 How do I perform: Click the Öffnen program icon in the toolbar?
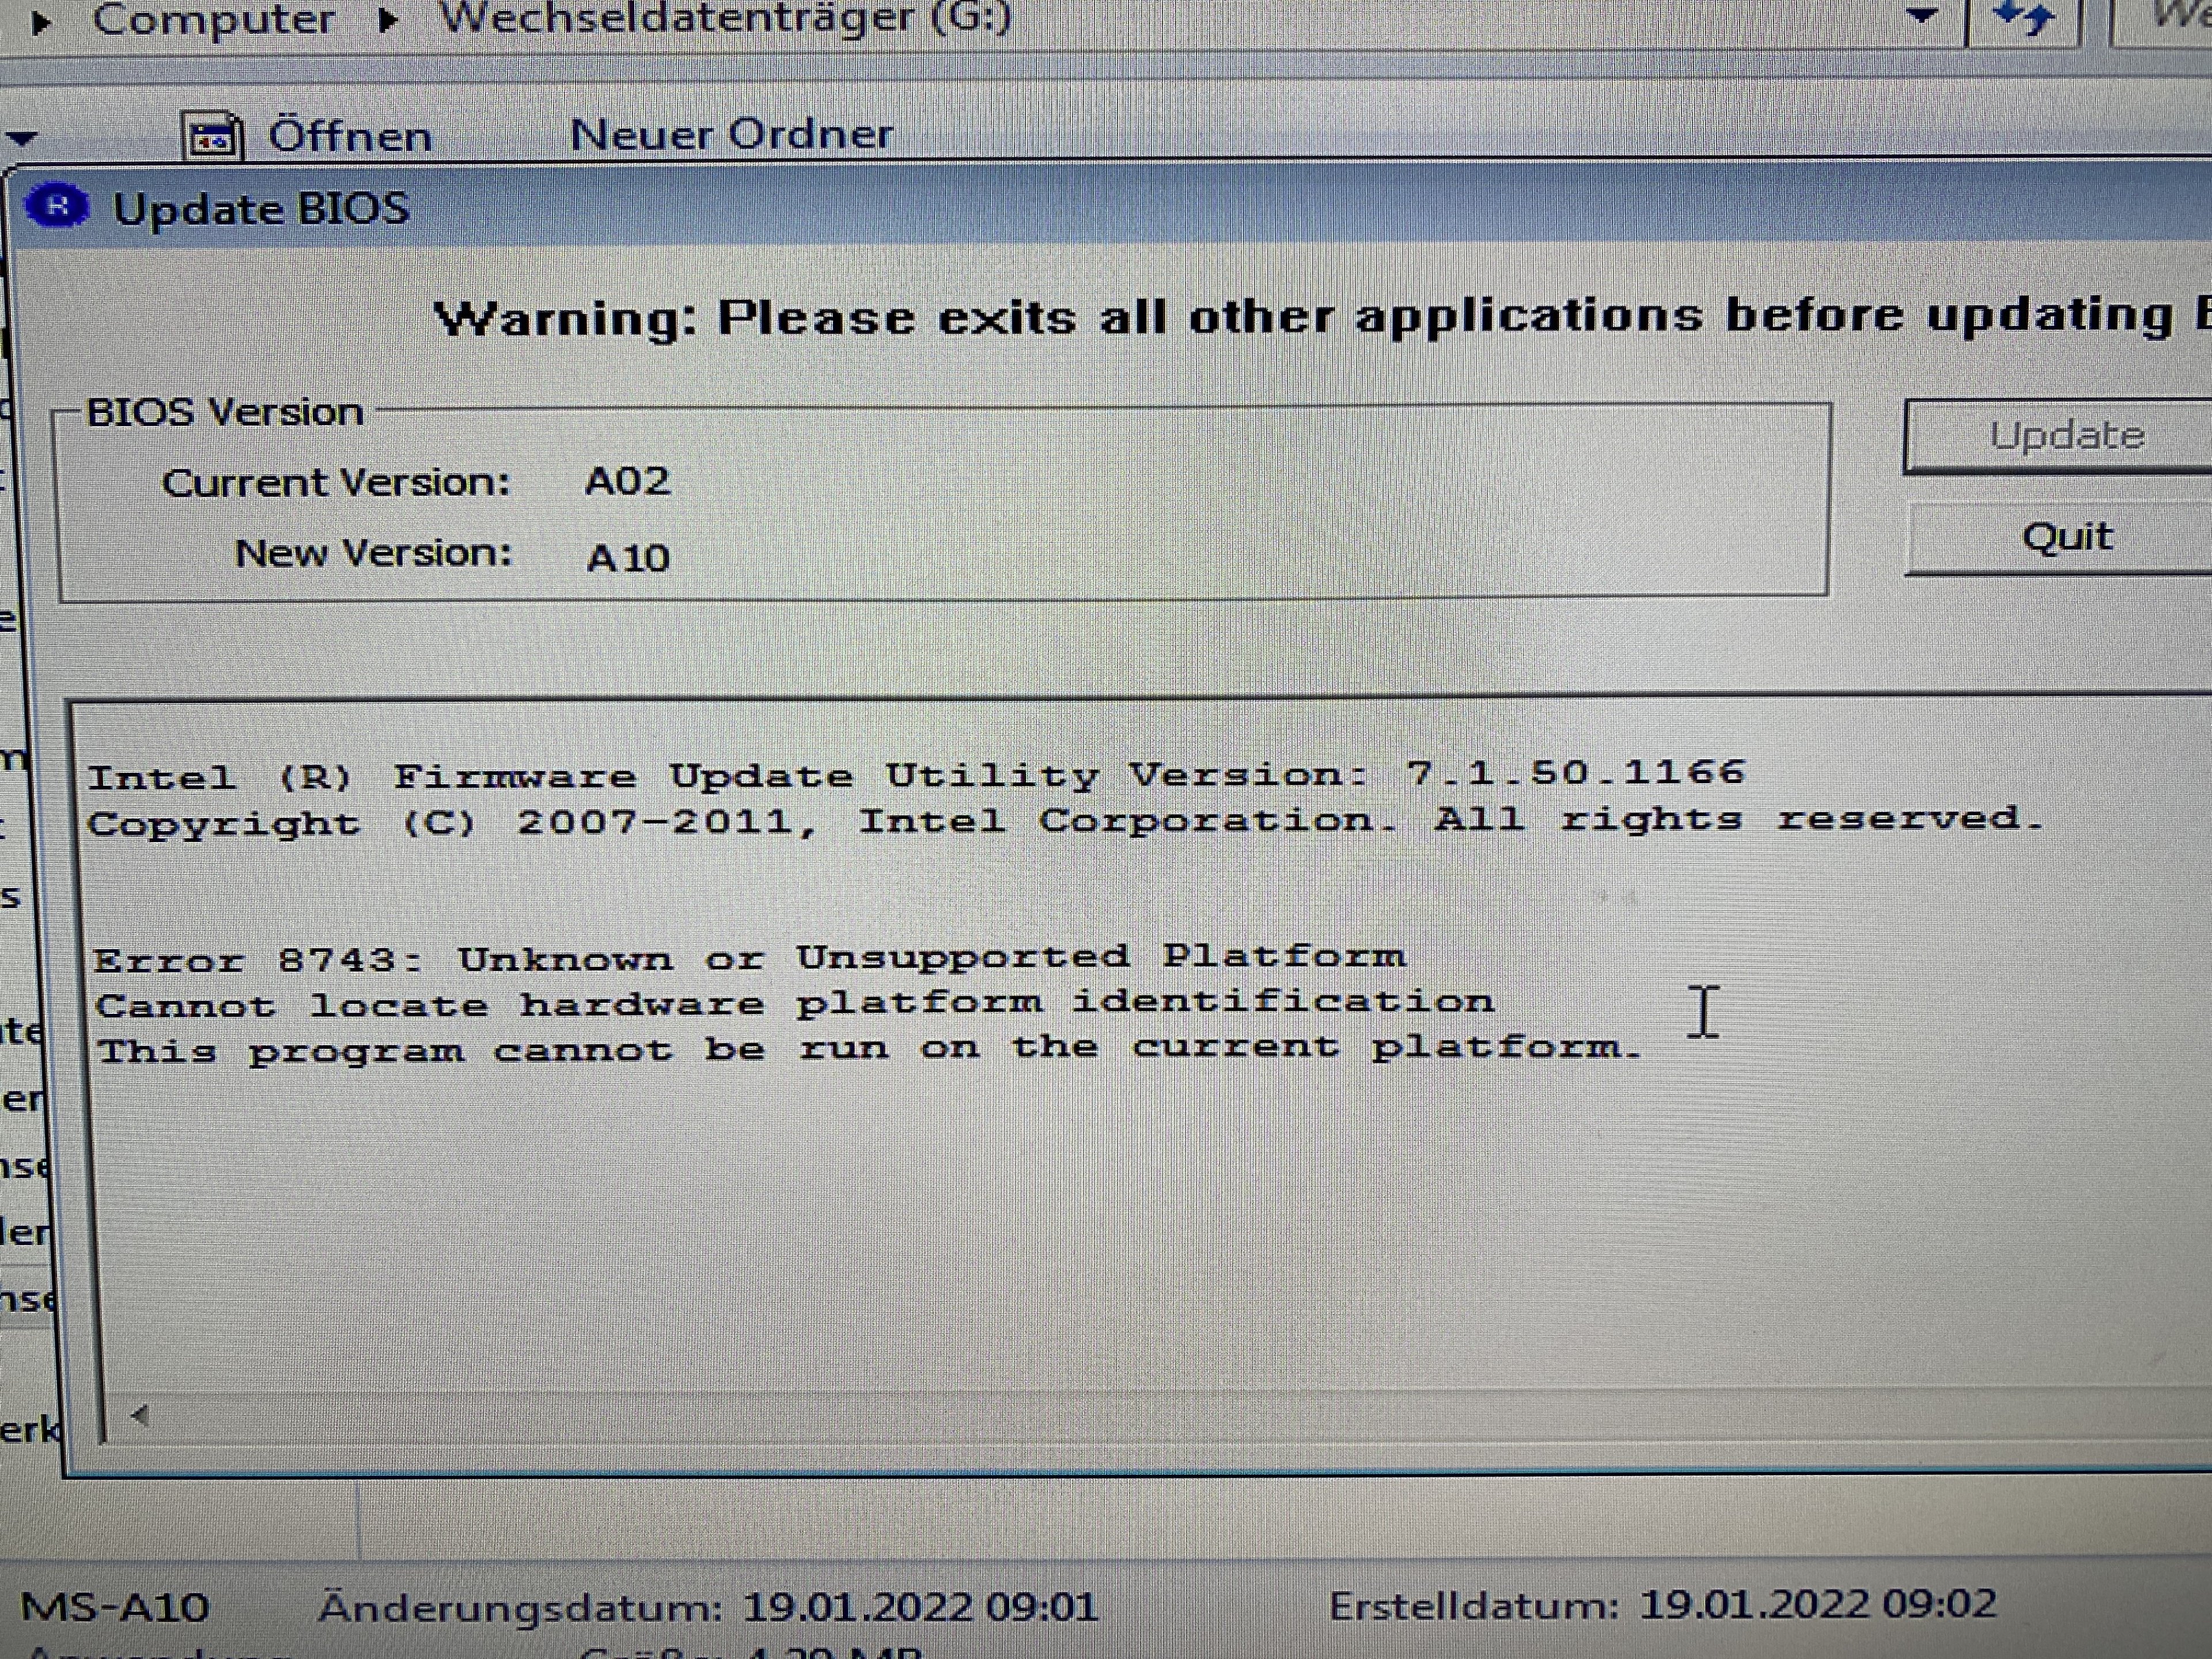[213, 137]
